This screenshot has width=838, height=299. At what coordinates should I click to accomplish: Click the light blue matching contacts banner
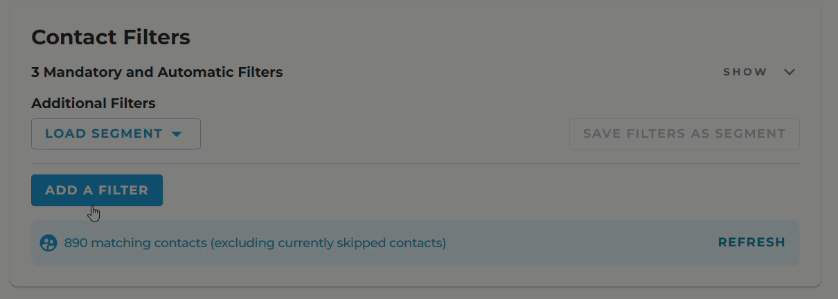416,243
